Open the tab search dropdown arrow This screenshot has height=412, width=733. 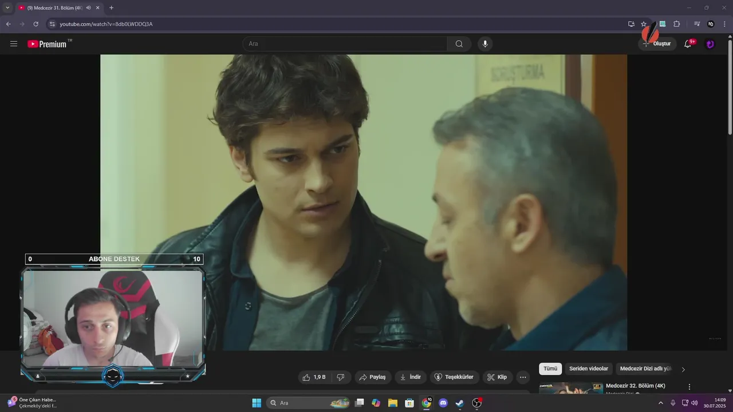point(7,8)
